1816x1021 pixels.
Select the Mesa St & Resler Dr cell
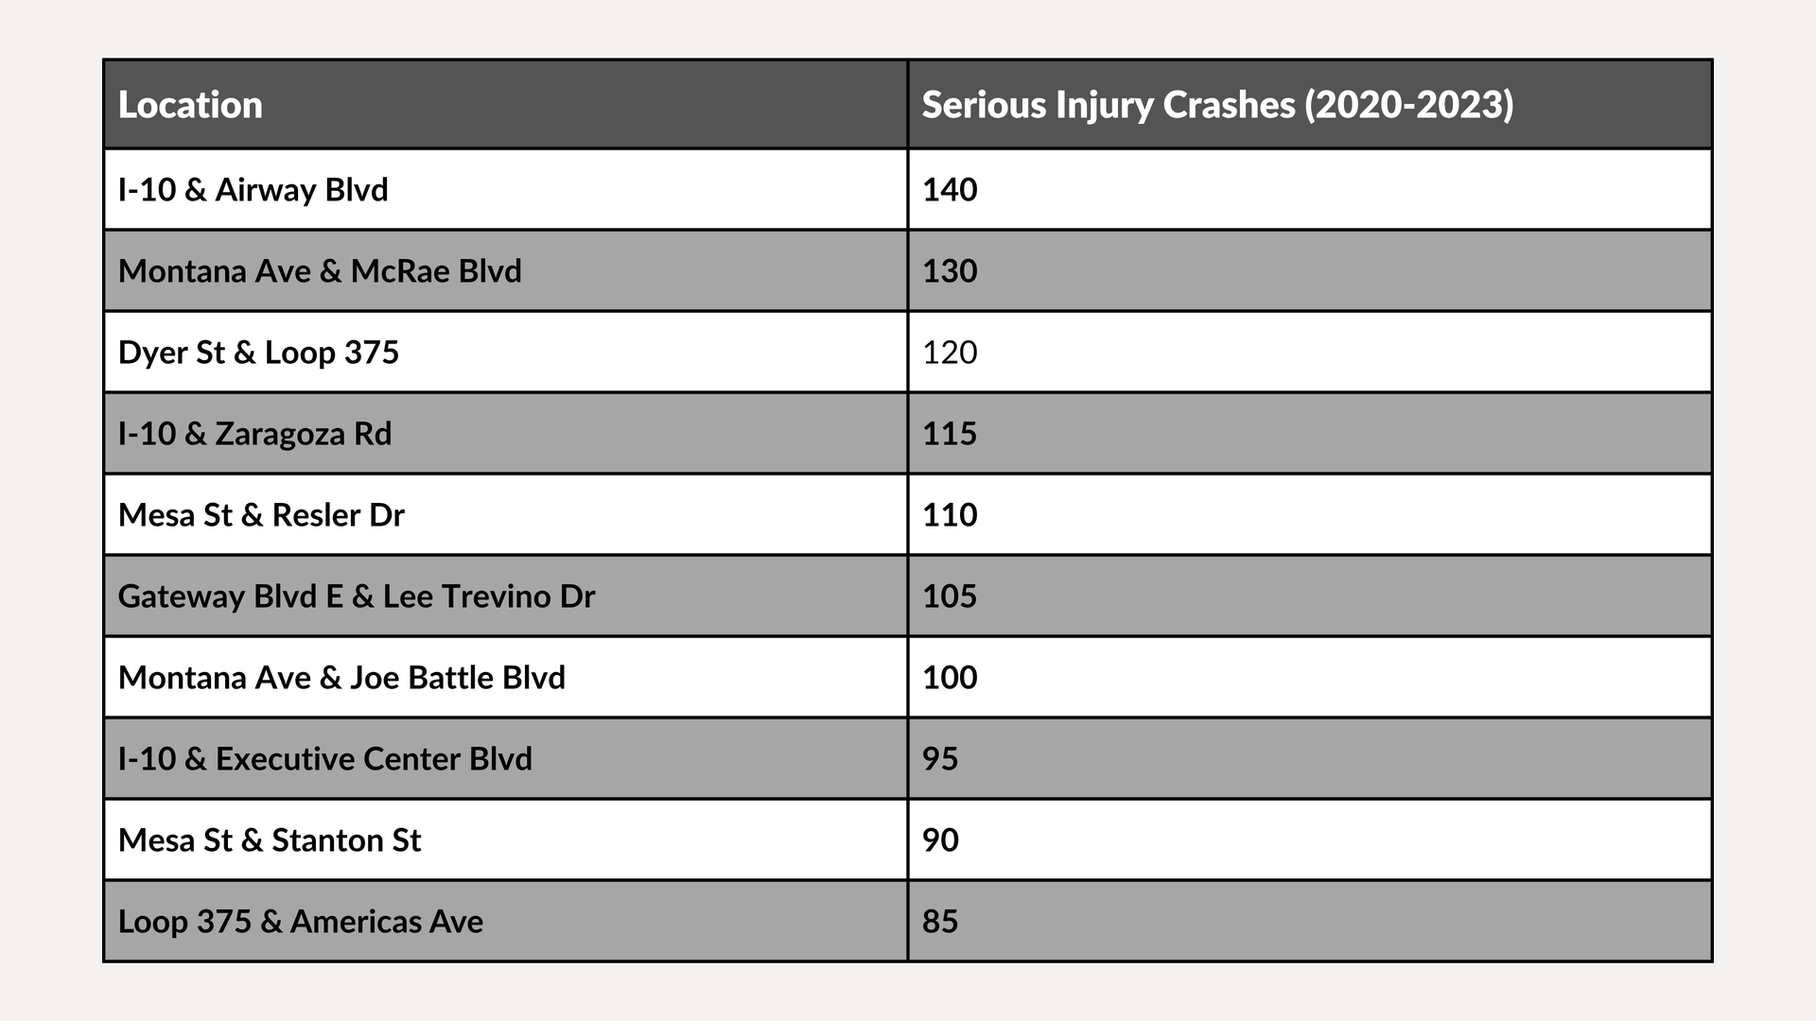pos(506,514)
